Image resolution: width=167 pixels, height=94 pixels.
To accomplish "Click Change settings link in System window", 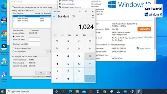I will click(x=144, y=48).
